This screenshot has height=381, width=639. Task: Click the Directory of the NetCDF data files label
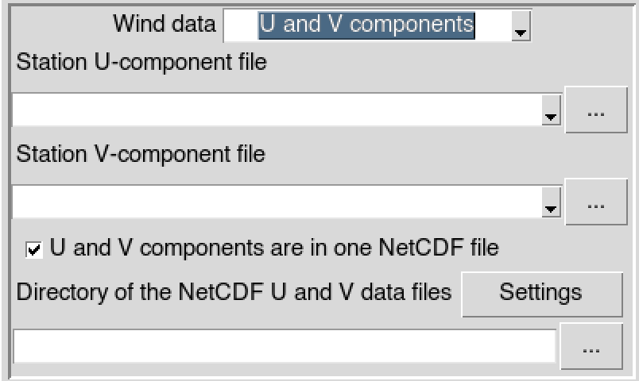pyautogui.click(x=234, y=292)
